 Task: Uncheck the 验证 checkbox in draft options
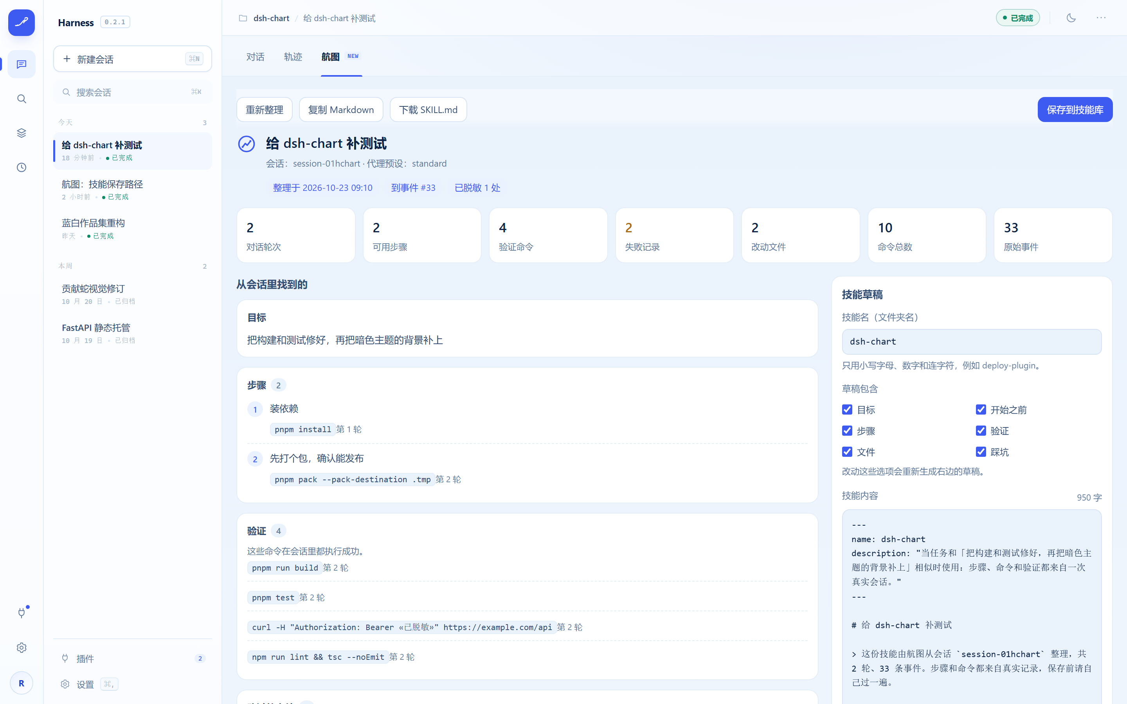click(x=981, y=431)
